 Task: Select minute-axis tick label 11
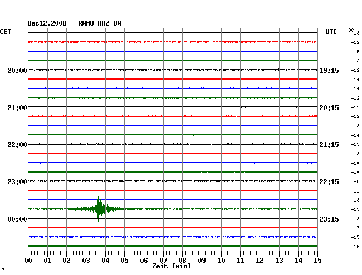[x=240, y=261]
